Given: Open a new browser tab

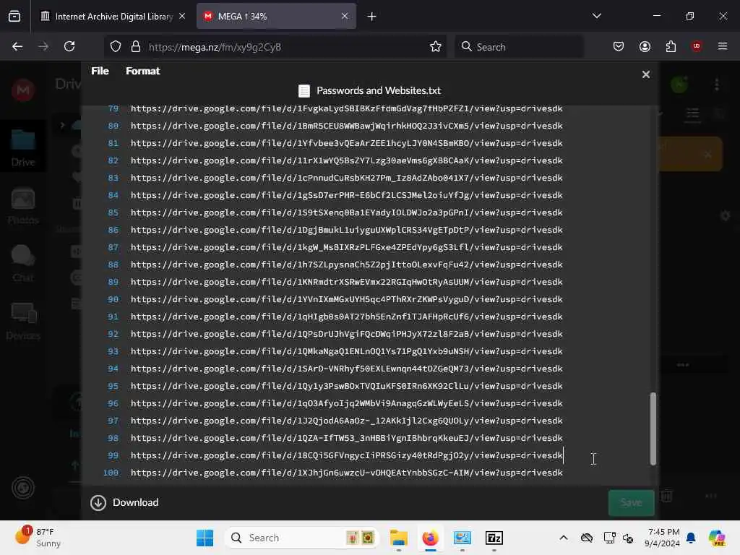Looking at the screenshot, I should pos(372,17).
